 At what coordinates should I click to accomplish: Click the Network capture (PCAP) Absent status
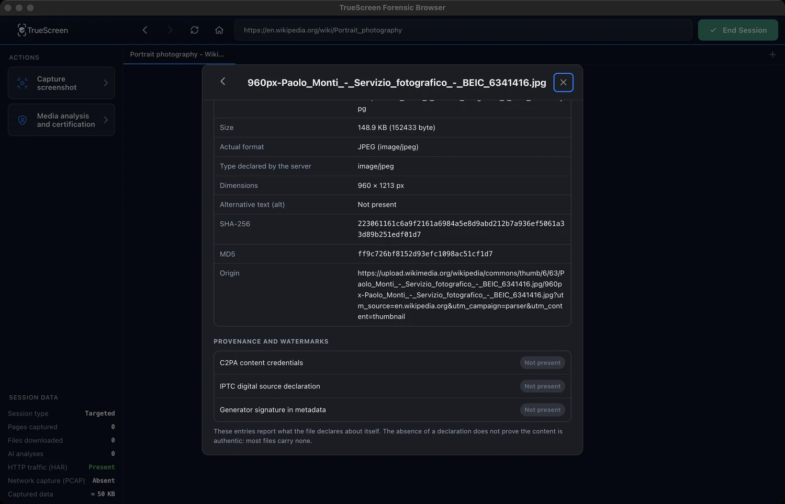coord(104,481)
